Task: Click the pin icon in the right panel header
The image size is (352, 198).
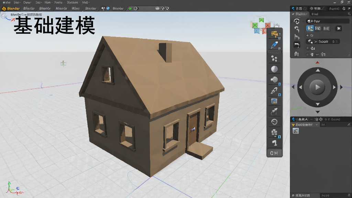Action: (349, 9)
